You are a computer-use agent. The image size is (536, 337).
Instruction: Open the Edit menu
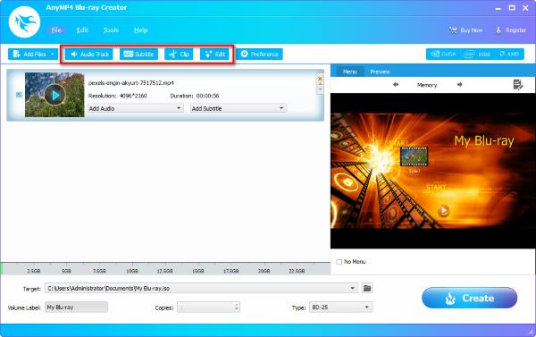click(x=82, y=30)
